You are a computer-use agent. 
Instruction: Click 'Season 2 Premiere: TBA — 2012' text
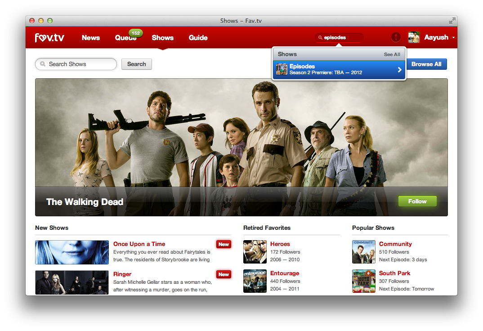(x=326, y=73)
